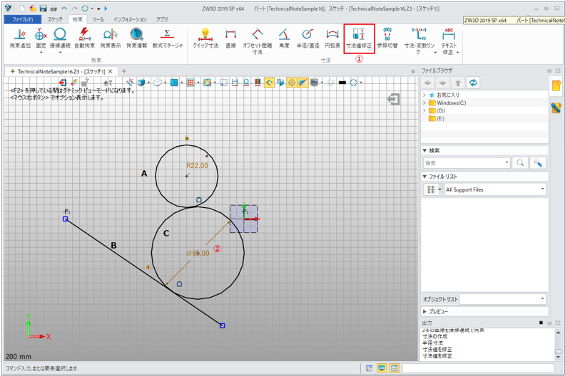Viewport: 565px width, 376px height.
Task: Click the exit sketch icon in view toolbar
Action: (63, 83)
